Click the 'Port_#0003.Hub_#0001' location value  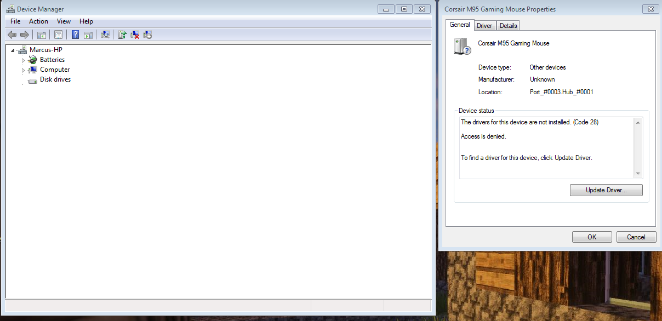tap(561, 92)
